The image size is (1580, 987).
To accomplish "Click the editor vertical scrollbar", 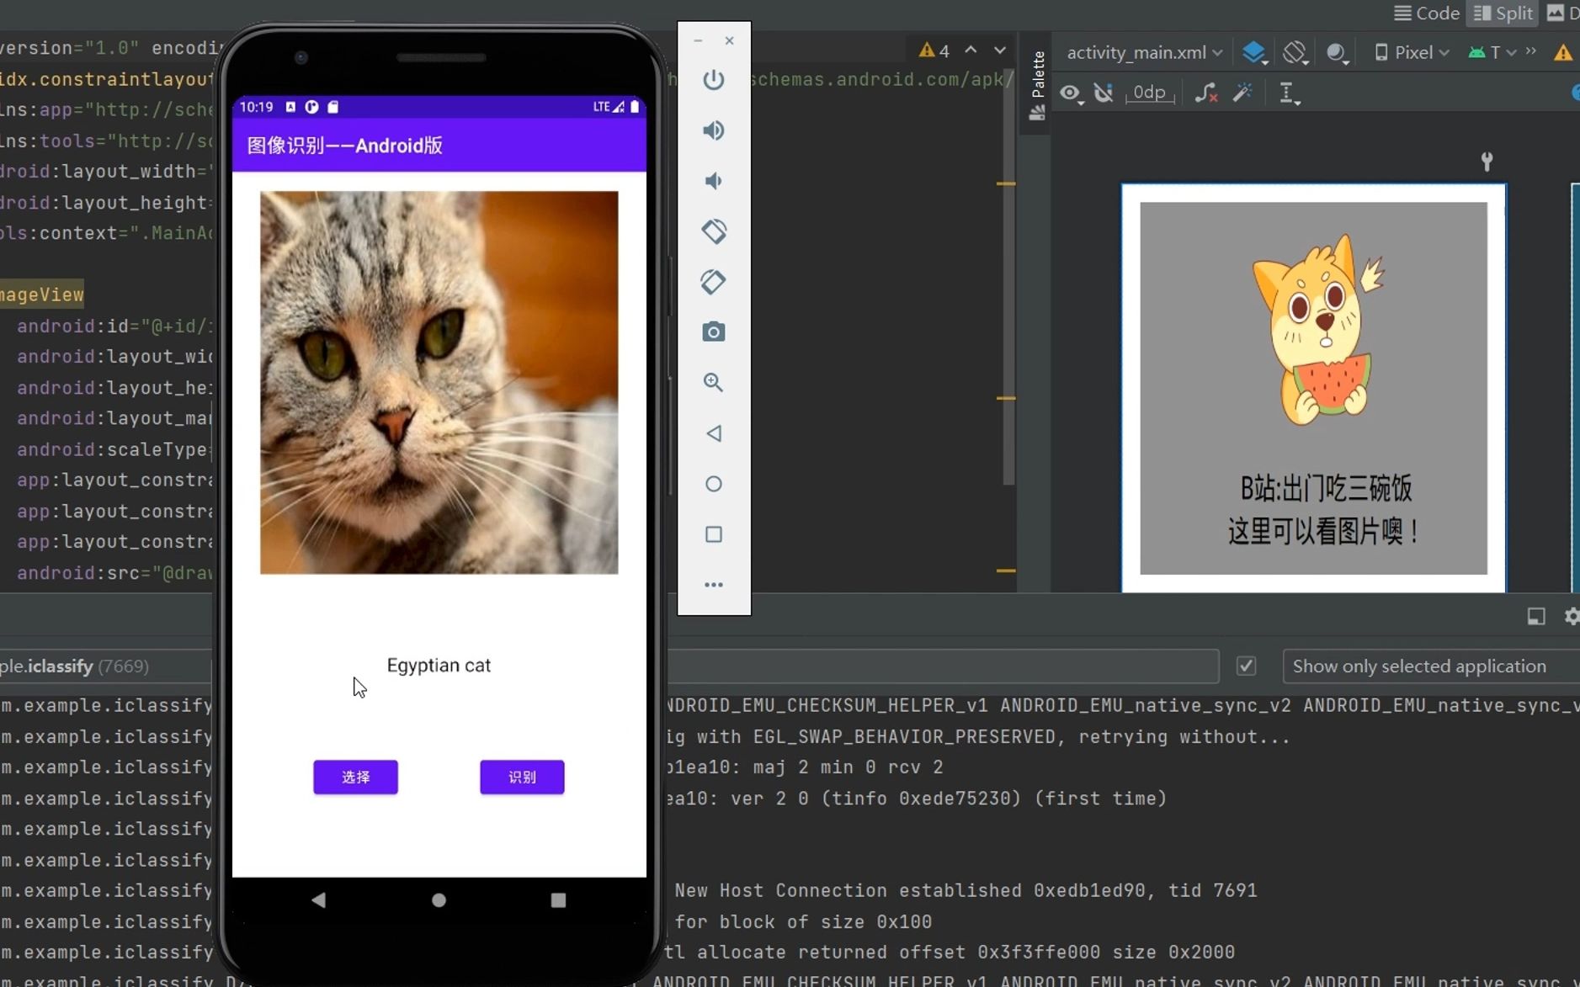I will pos(1008,278).
